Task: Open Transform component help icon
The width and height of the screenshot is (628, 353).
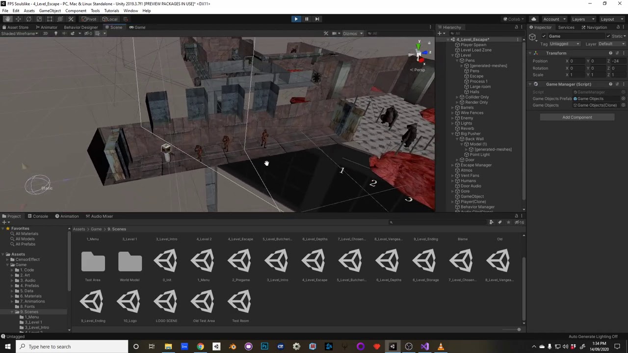Action: 611,53
